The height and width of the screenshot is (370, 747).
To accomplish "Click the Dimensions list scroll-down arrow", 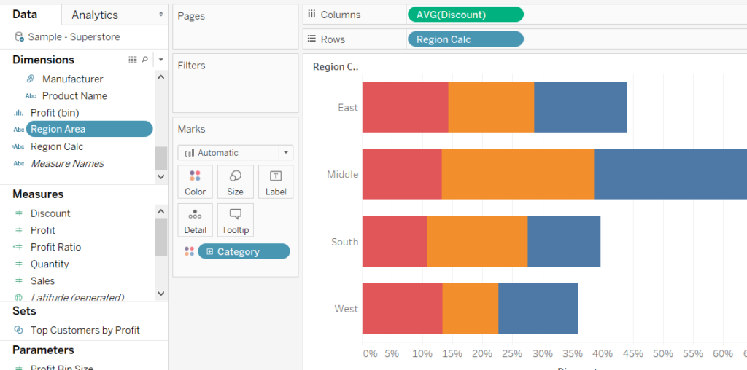I will pyautogui.click(x=161, y=176).
